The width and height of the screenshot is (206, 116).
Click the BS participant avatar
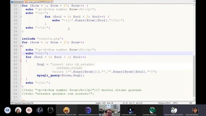[29, 110]
